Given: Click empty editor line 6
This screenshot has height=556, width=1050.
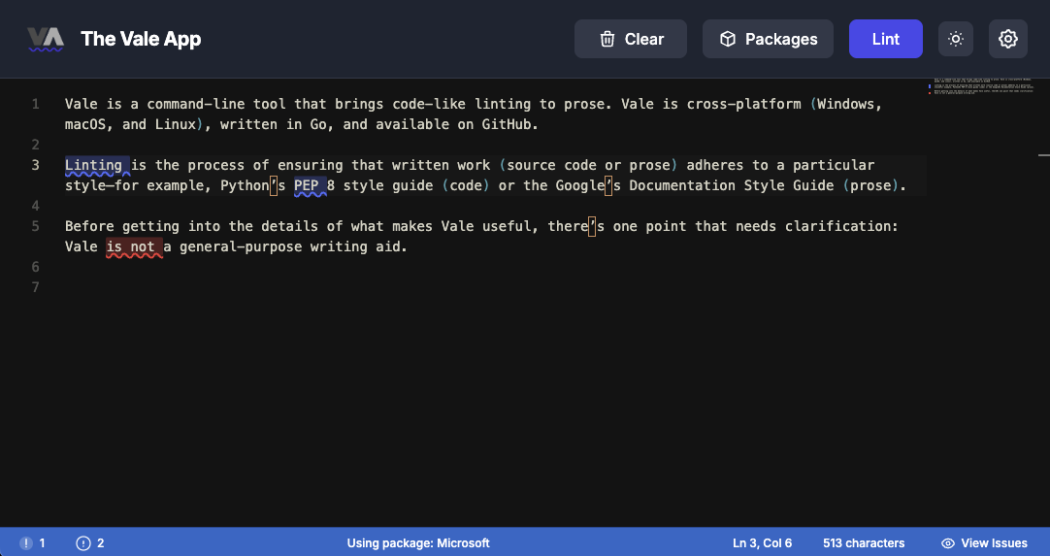Looking at the screenshot, I should [496, 267].
